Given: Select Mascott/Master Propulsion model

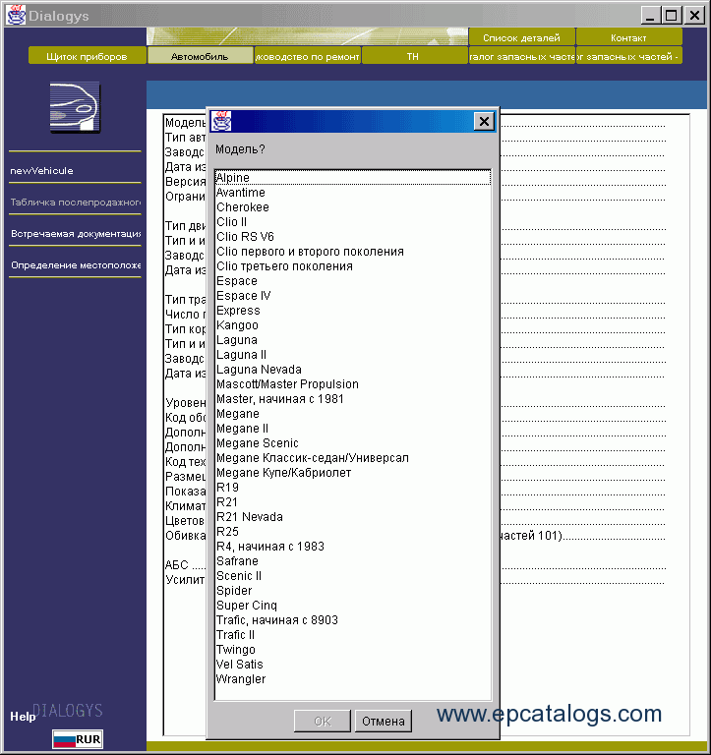Looking at the screenshot, I should (x=353, y=384).
